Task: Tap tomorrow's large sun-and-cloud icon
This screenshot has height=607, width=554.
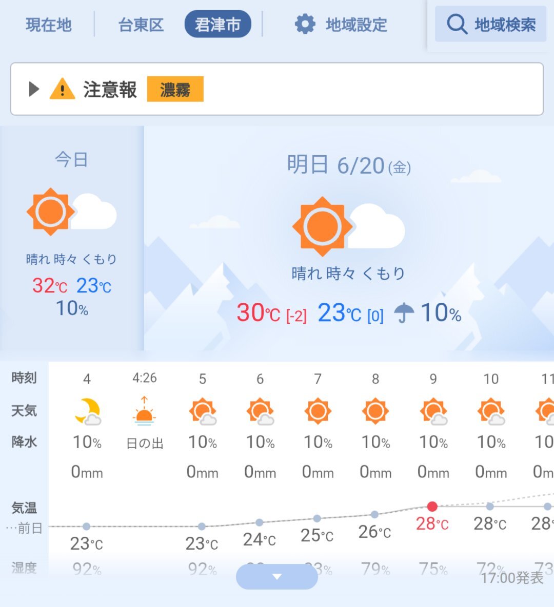Action: point(348,226)
